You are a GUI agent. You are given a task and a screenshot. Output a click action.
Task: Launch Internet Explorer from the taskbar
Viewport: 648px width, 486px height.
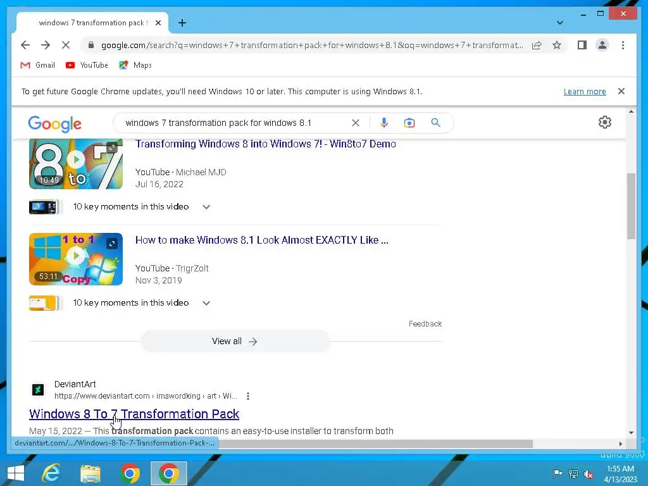(51, 473)
